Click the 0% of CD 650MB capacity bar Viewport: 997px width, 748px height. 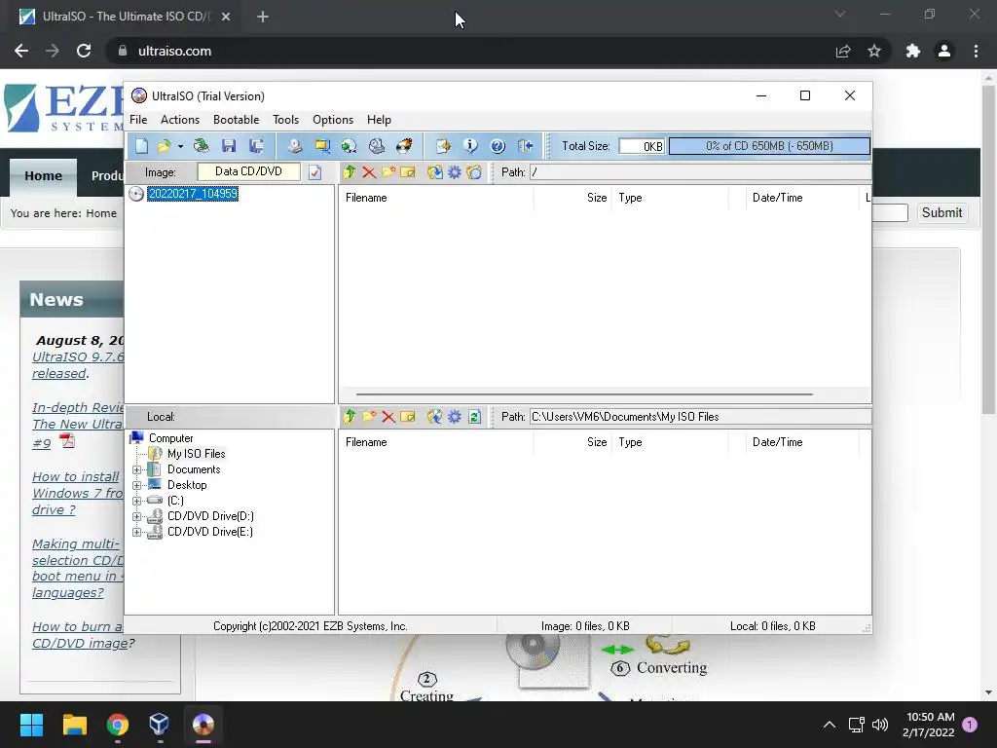point(769,146)
